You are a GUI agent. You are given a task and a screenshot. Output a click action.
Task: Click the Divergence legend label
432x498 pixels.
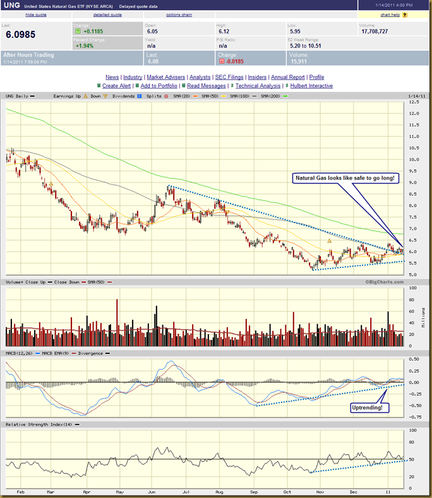90,353
